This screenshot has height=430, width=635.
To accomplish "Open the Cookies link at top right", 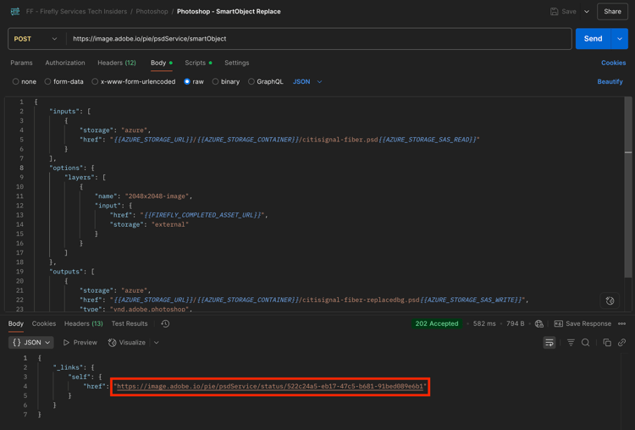I will [613, 63].
